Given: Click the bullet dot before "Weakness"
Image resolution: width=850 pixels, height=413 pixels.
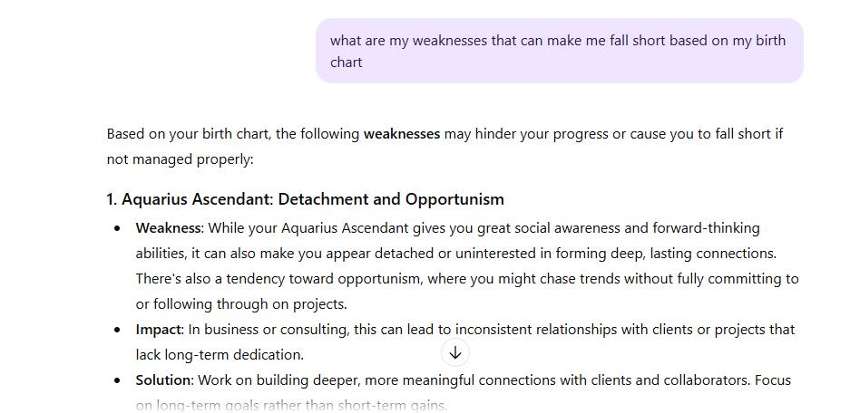Looking at the screenshot, I should click(118, 228).
